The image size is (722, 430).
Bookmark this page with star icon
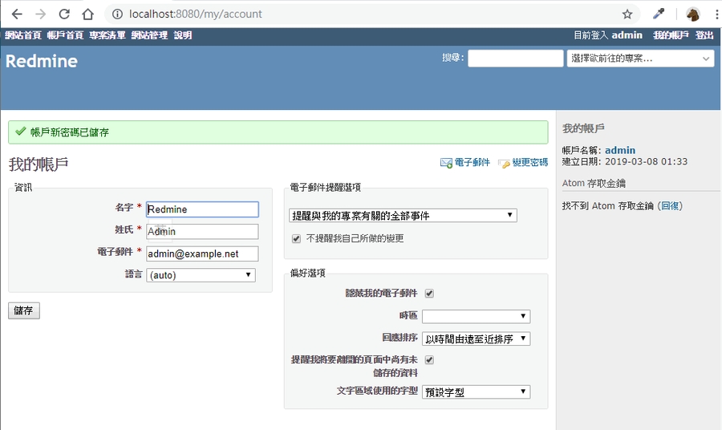click(627, 14)
